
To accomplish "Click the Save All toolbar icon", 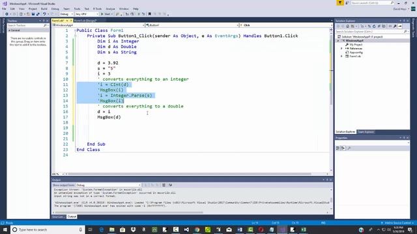I will pyautogui.click(x=38, y=14).
